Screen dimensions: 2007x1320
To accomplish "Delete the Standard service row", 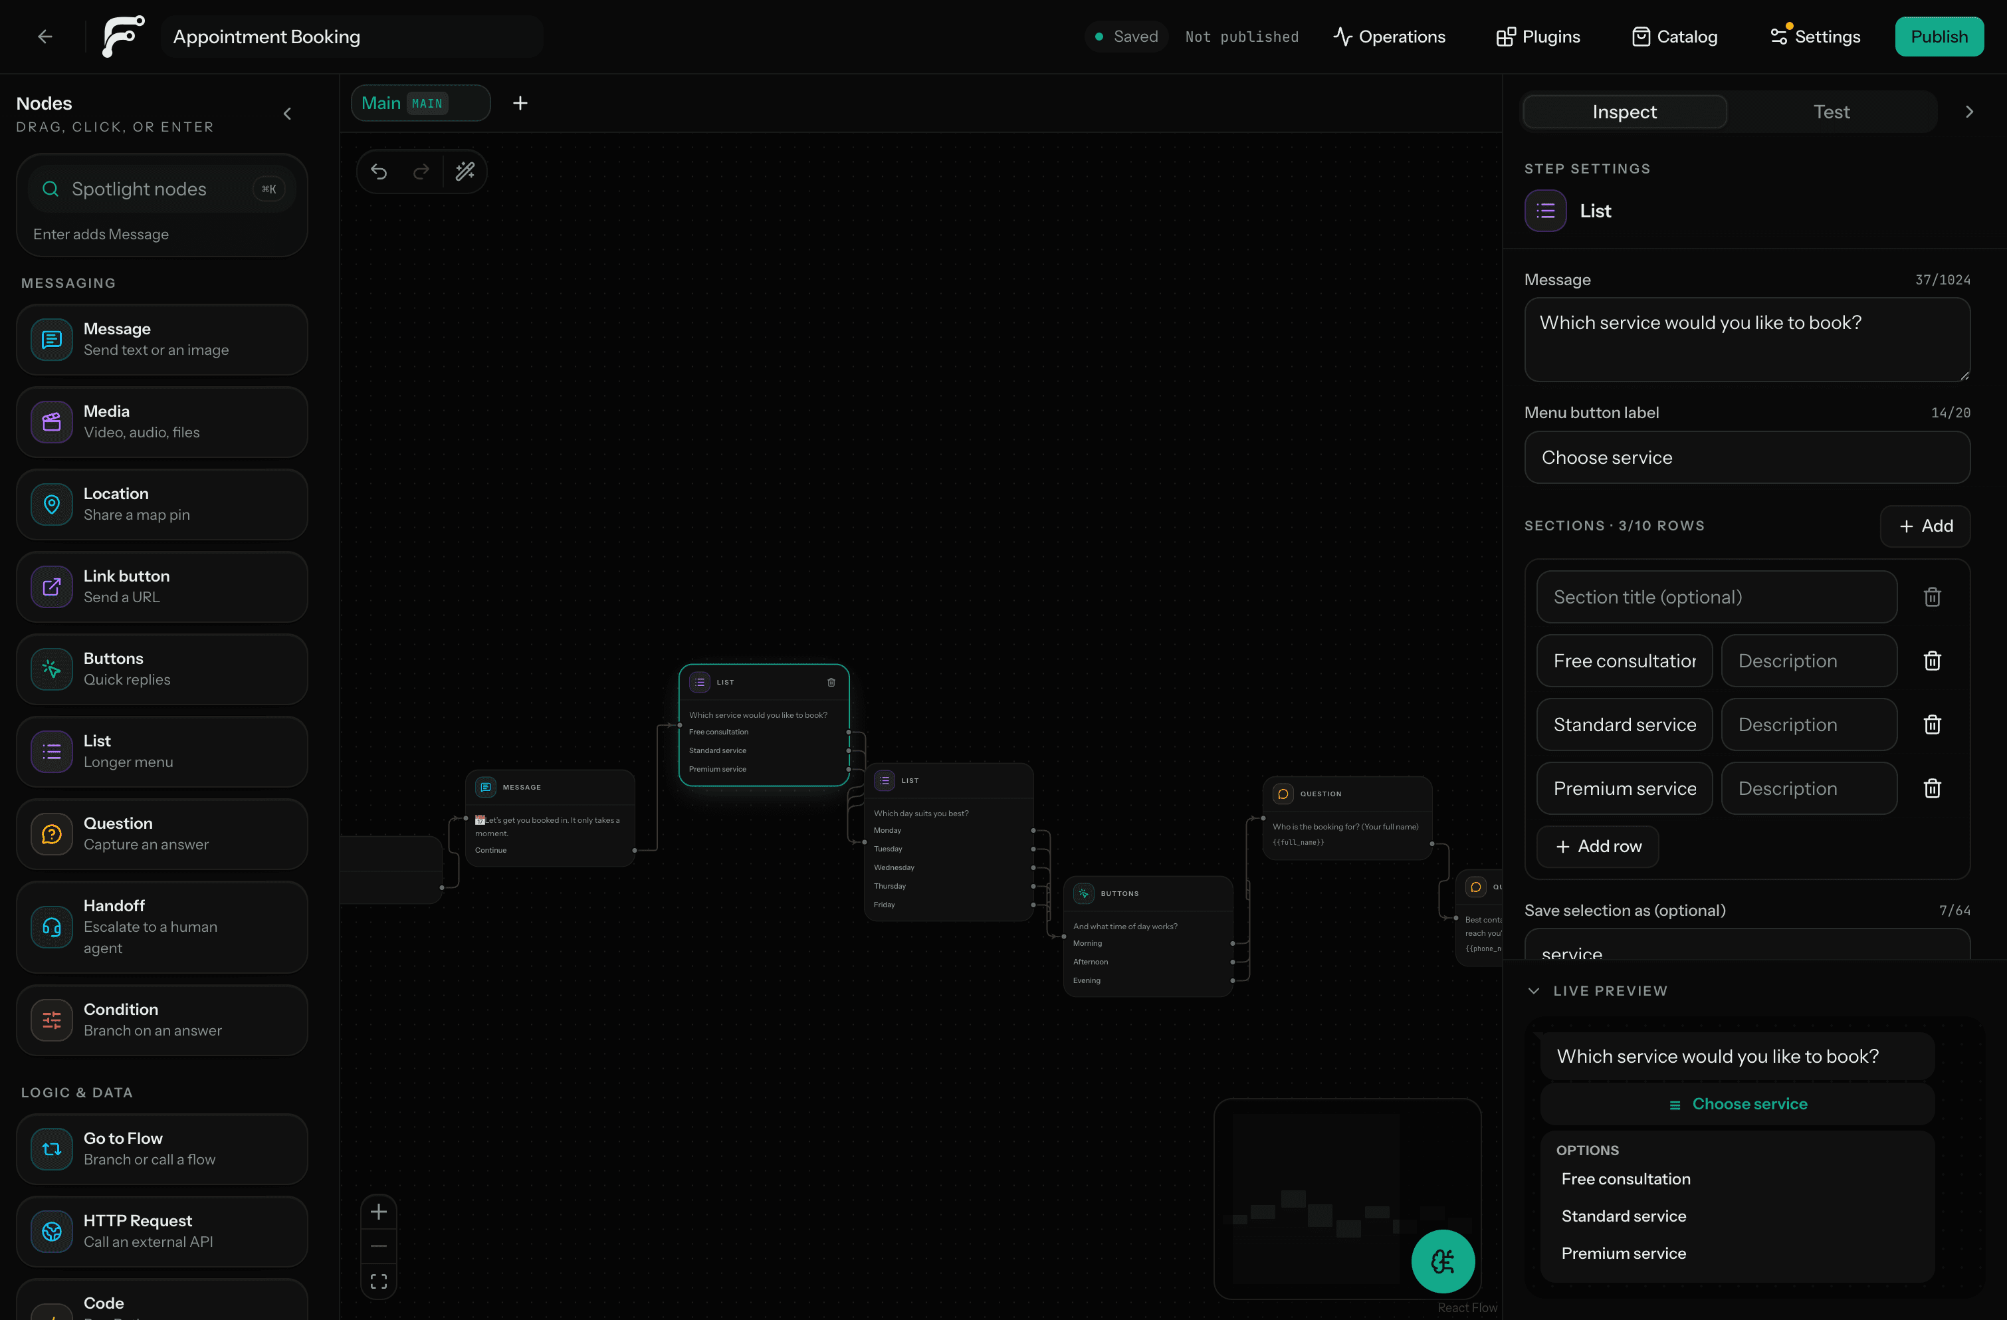I will (x=1932, y=724).
